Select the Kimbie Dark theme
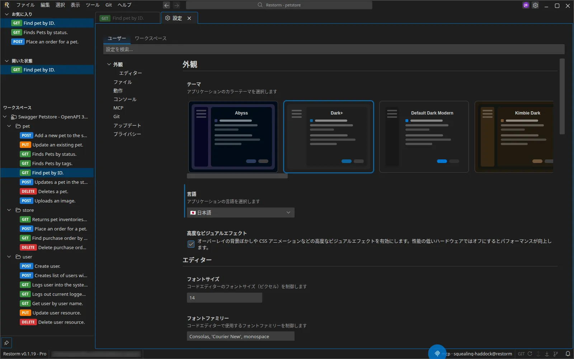This screenshot has height=359, width=574. 514,137
